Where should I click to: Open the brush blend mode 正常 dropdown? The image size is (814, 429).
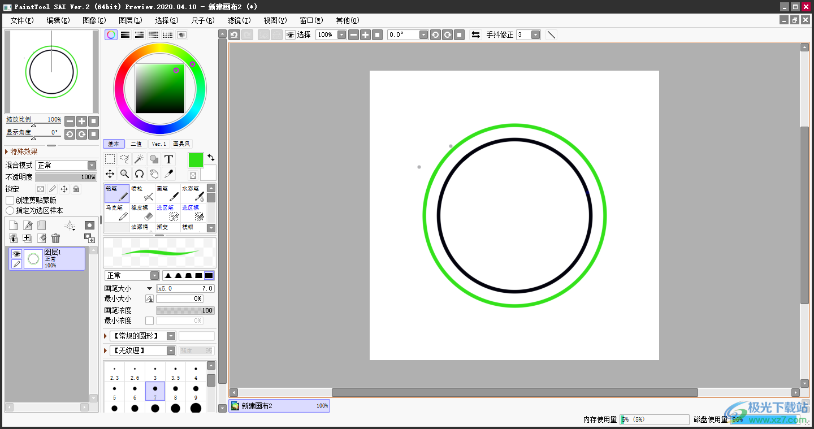132,275
